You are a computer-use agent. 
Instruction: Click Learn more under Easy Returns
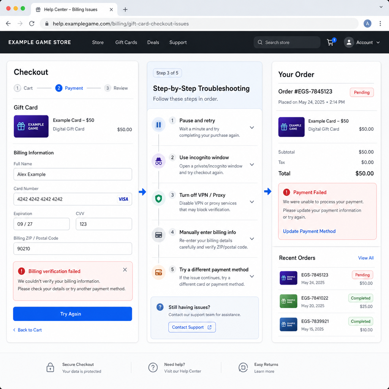[264, 372]
